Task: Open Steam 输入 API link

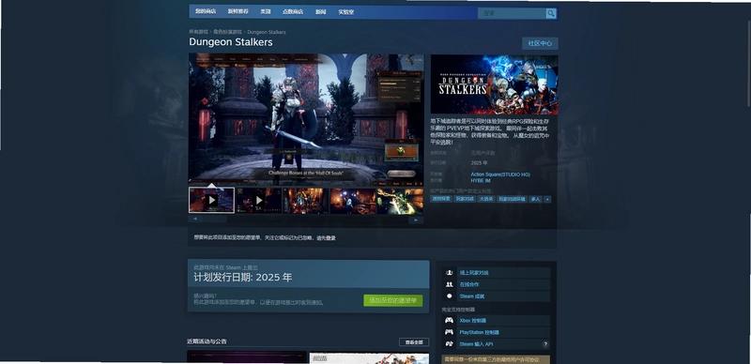Action: click(x=476, y=344)
